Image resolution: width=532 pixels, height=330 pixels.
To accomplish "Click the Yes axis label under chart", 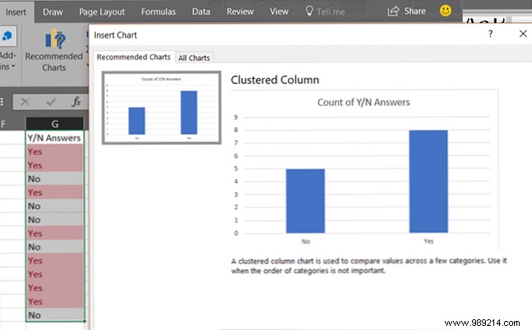I will pos(428,241).
